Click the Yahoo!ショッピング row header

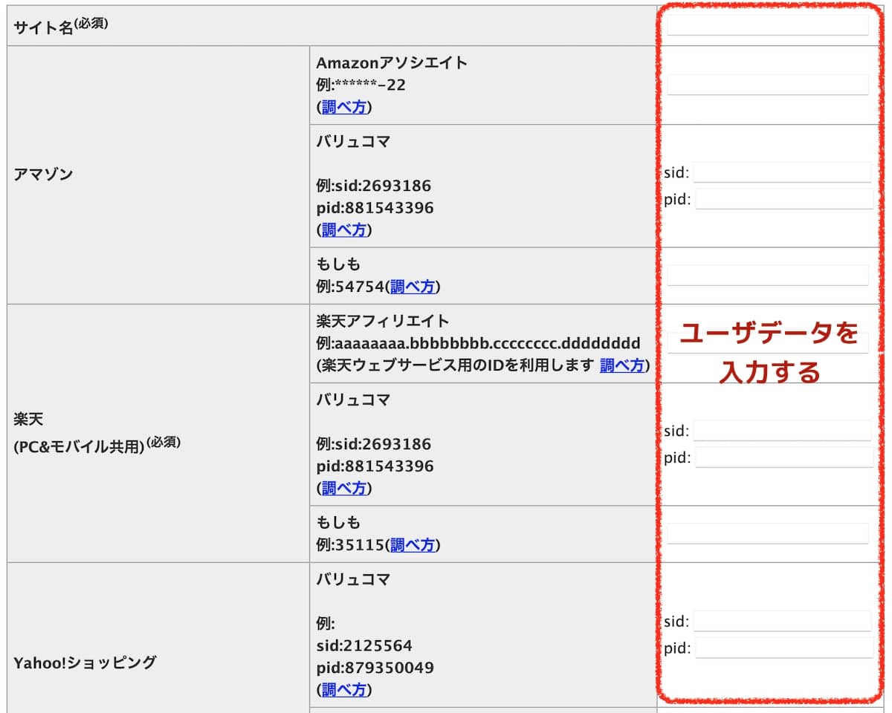coord(85,662)
